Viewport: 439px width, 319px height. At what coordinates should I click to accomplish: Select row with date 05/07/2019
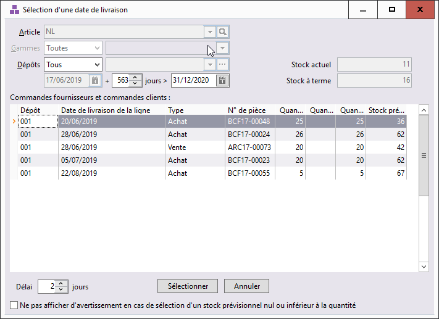212,160
